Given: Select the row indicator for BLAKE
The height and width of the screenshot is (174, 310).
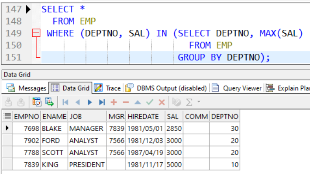Looking at the screenshot, I should [7, 128].
